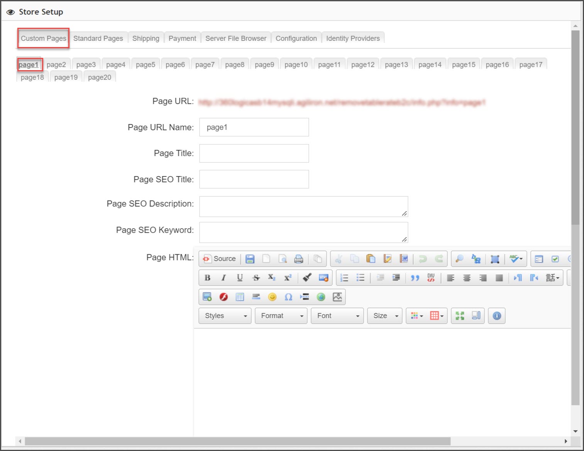Click the Insert Flash icon
This screenshot has width=584, height=451.
(x=223, y=297)
